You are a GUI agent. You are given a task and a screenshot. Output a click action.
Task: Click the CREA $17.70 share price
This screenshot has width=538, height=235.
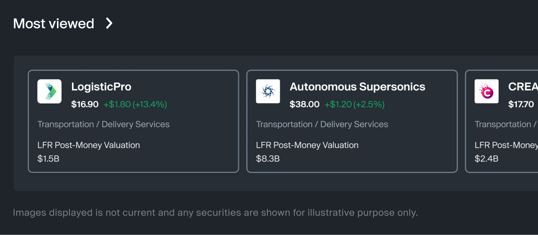[521, 104]
